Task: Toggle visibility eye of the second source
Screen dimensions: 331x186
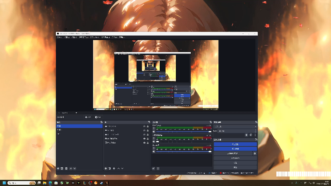Action: coord(144,130)
